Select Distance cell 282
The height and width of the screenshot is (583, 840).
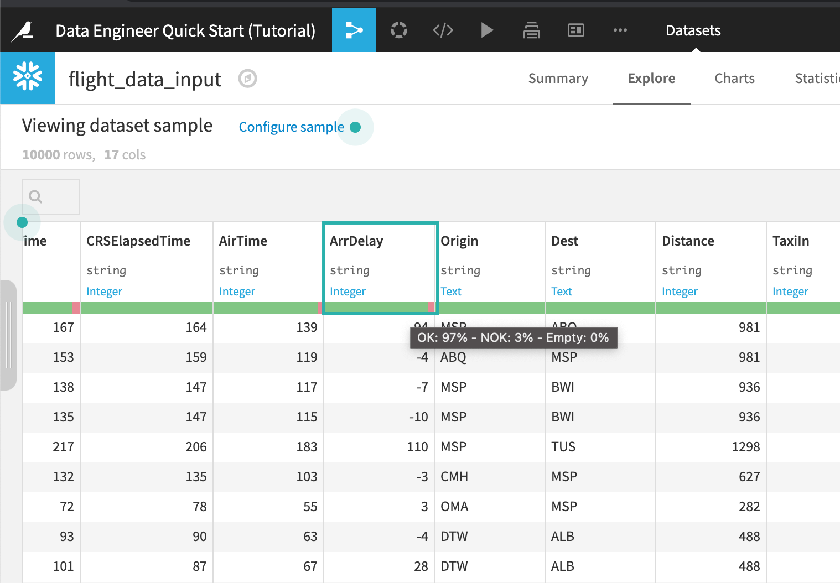(x=711, y=507)
